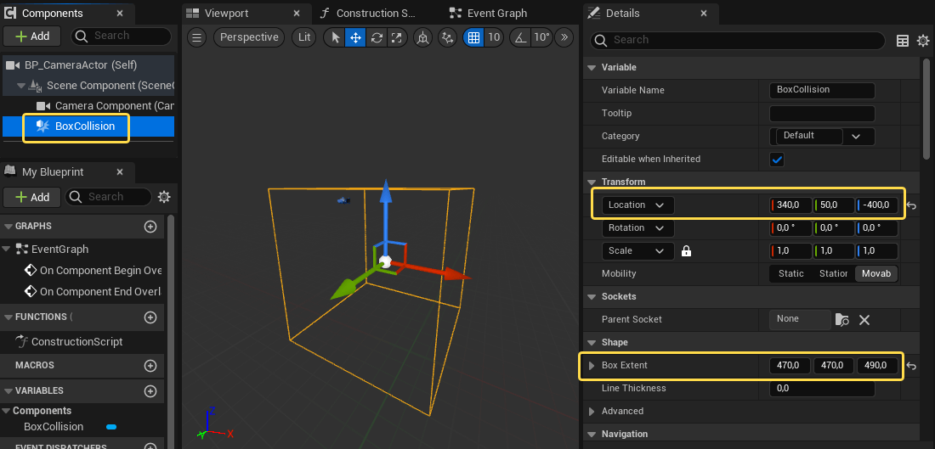Open rotation snap value 10°
Image resolution: width=935 pixels, height=449 pixels.
541,37
